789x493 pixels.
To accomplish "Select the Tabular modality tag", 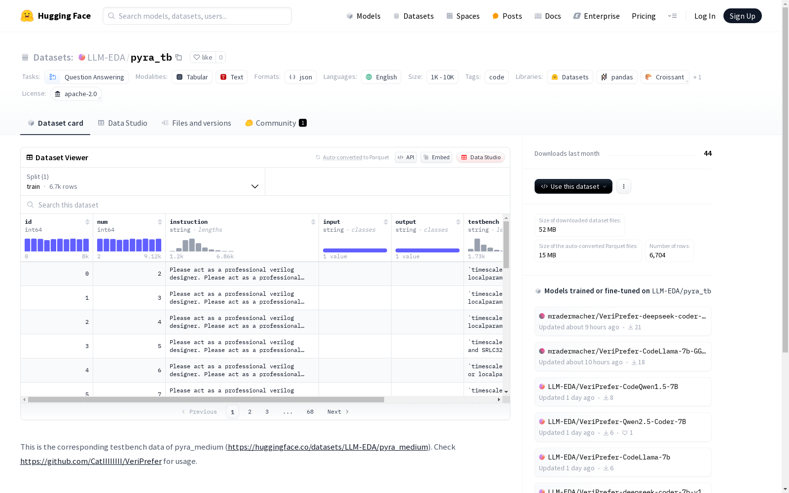I will [x=192, y=77].
